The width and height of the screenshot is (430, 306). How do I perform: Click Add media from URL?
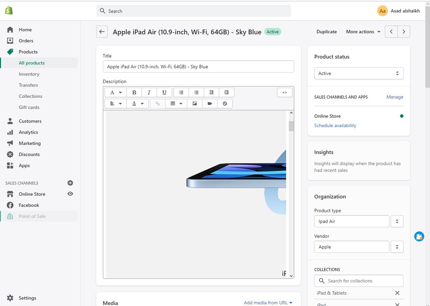tap(268, 303)
